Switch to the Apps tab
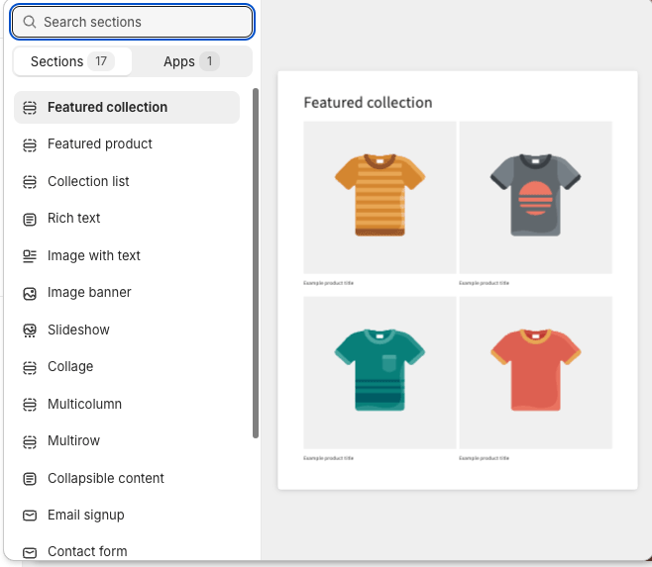The width and height of the screenshot is (652, 567). pos(191,61)
